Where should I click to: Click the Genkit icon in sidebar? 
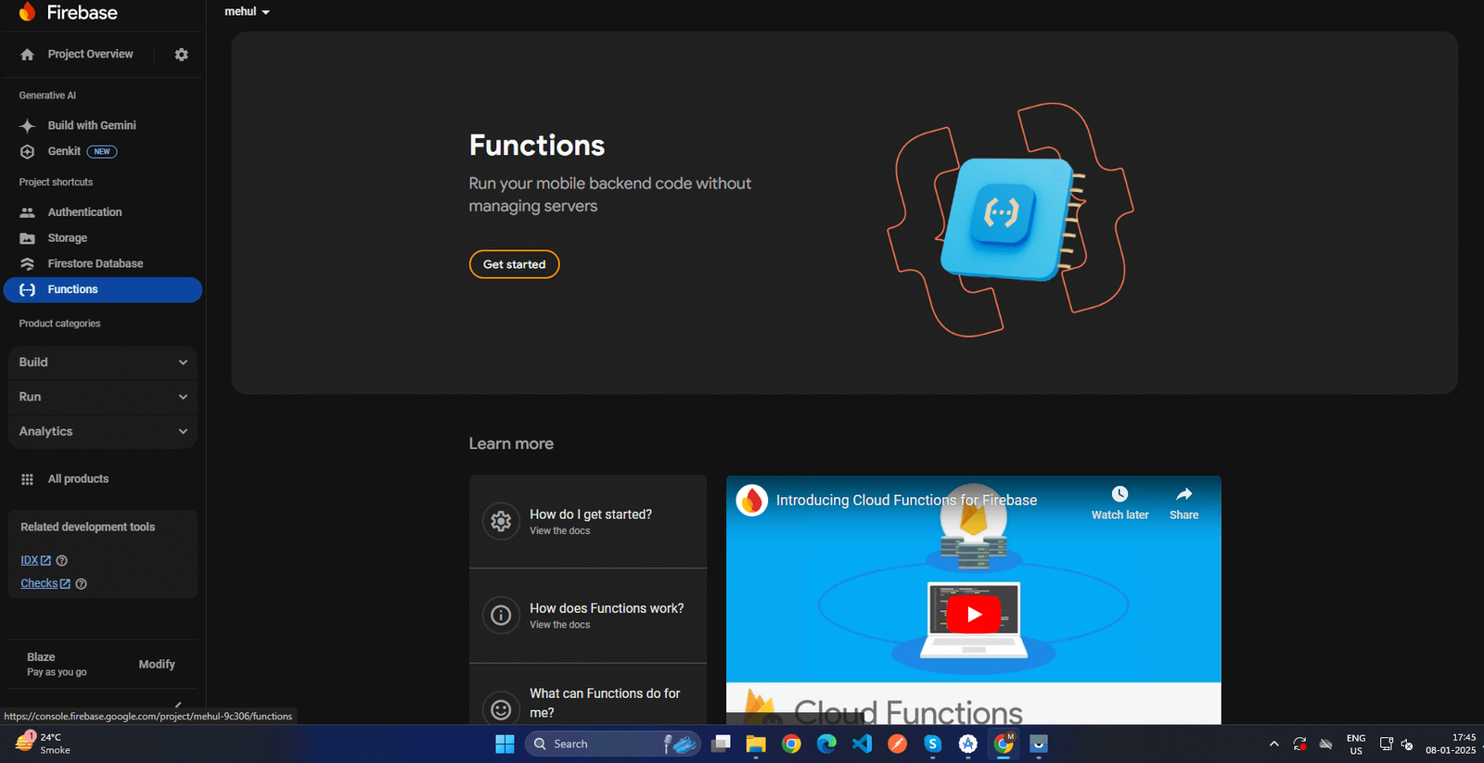28,152
